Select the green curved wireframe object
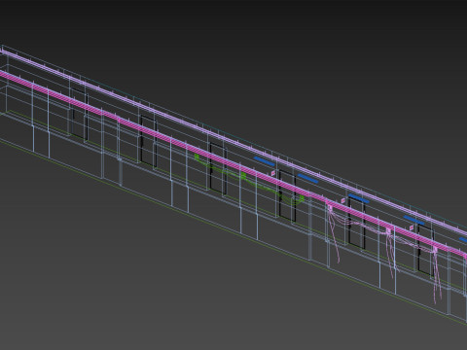Screen dimensions: 467x350 tap(249, 180)
